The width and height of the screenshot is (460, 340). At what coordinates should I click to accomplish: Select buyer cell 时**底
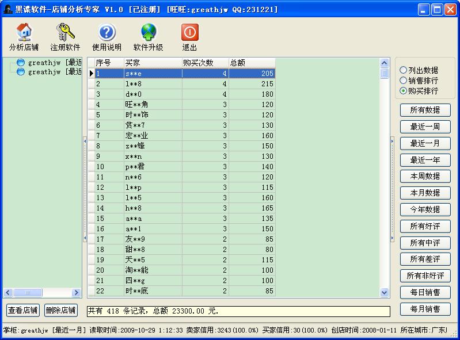click(x=153, y=291)
